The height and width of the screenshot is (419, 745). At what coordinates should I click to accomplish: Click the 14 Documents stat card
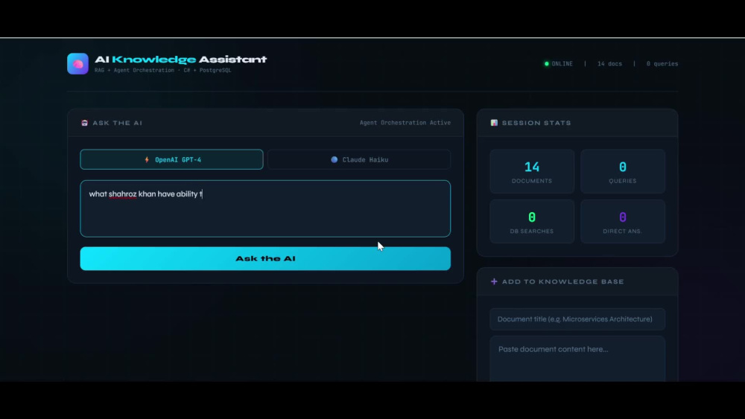(532, 171)
